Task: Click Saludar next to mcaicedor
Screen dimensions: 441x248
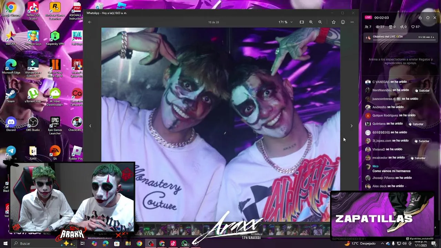Action: pos(418,158)
